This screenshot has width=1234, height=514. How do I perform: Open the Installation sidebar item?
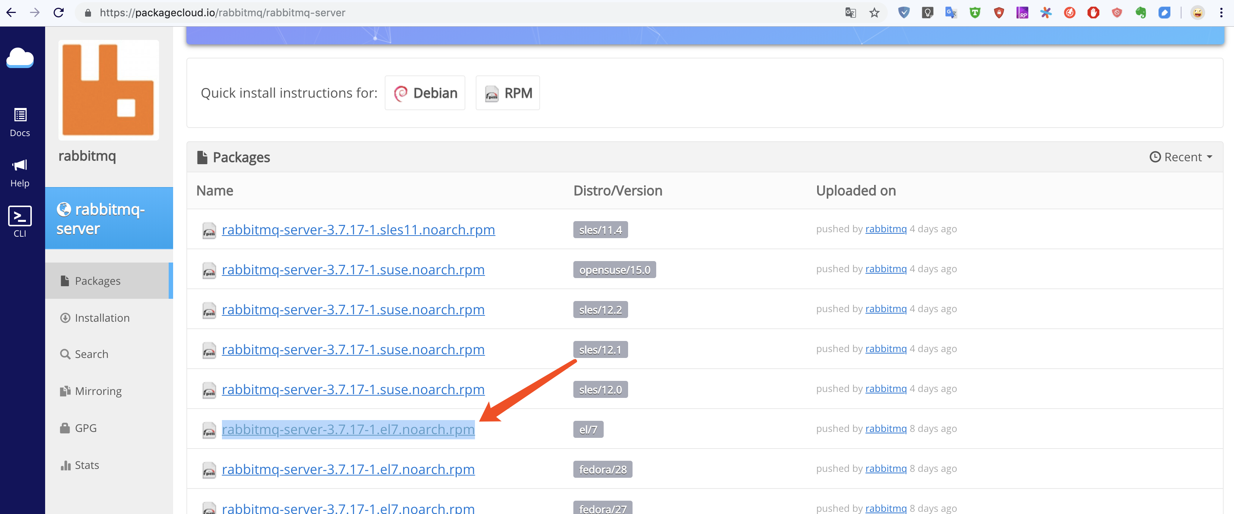(102, 318)
